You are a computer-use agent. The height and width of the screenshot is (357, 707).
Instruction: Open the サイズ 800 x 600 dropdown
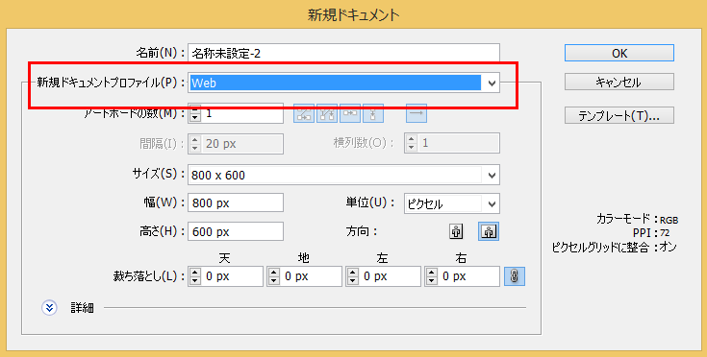point(343,175)
